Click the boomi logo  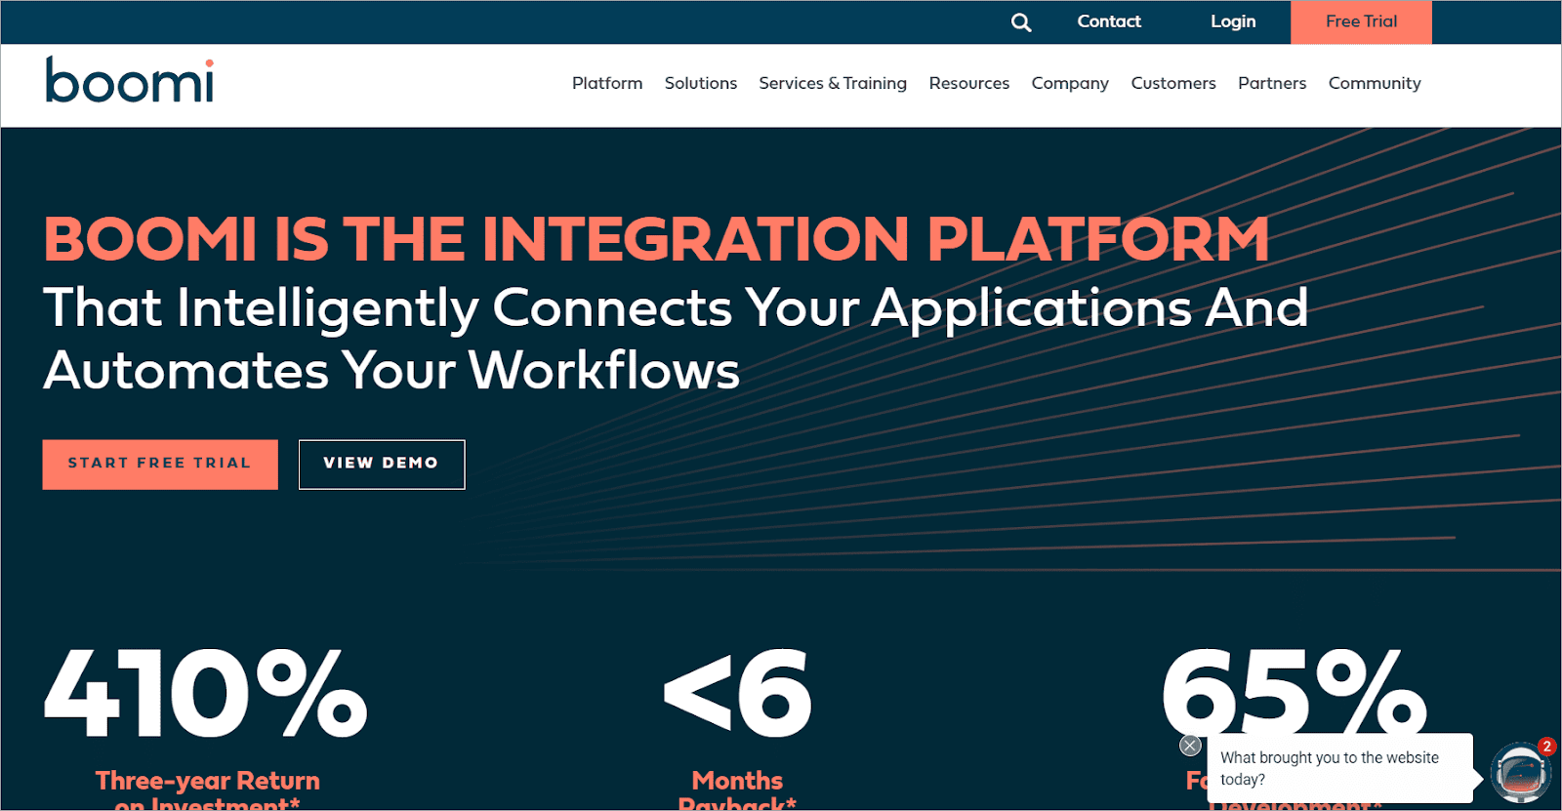(130, 80)
